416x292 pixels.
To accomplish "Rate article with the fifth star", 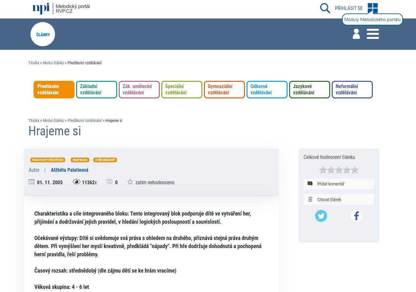I will click(355, 170).
